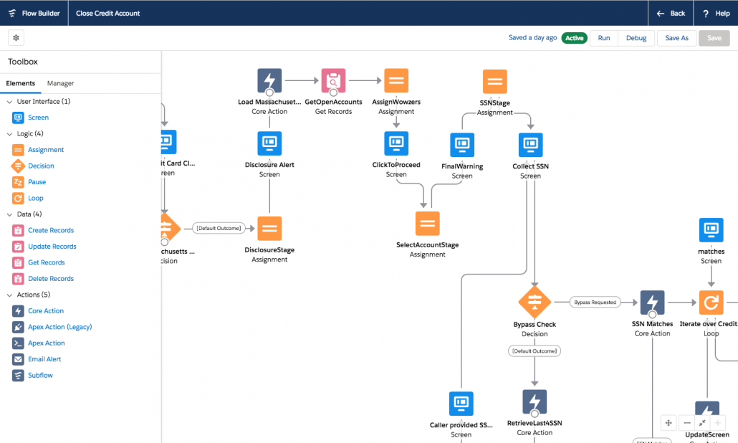Open the Debug mode
Viewport: 738px width, 443px height.
click(x=636, y=37)
